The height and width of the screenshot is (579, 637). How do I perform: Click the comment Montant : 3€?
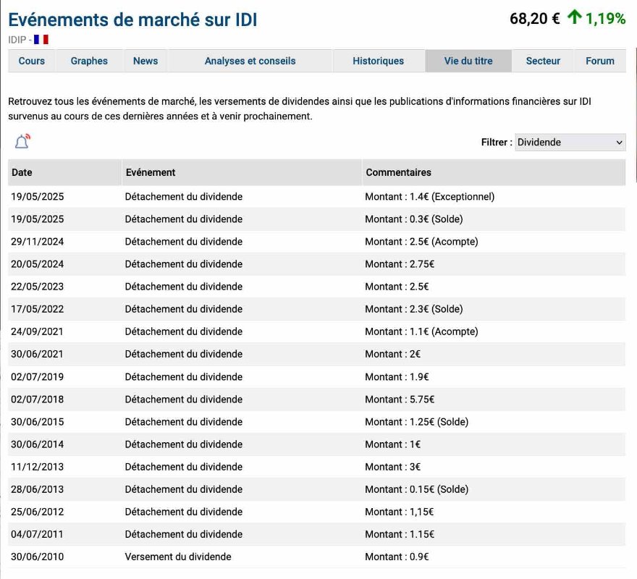tap(393, 466)
